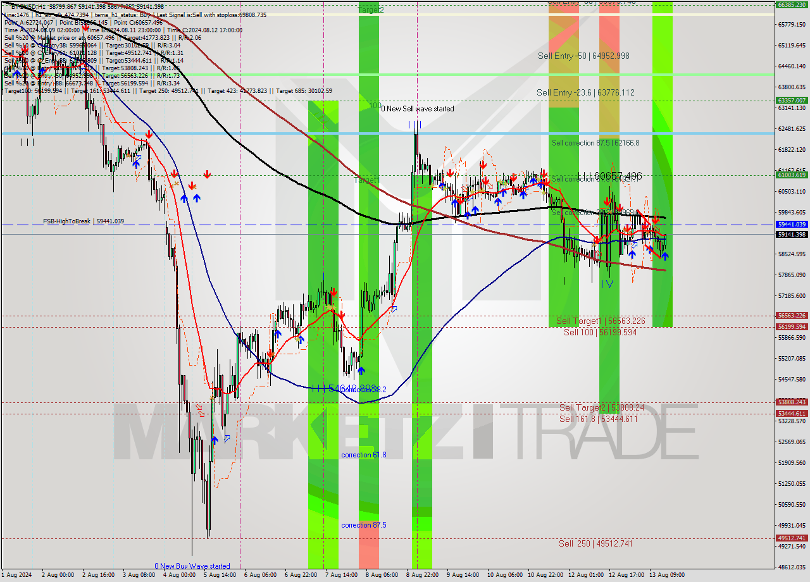Click the 52569.065 price axis value
The width and height of the screenshot is (810, 582).
click(792, 442)
